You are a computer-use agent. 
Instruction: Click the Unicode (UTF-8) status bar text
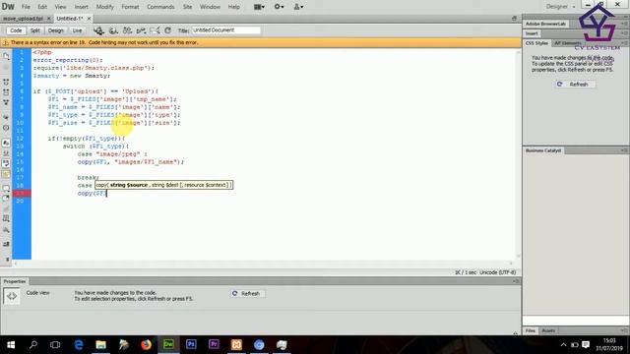497,272
